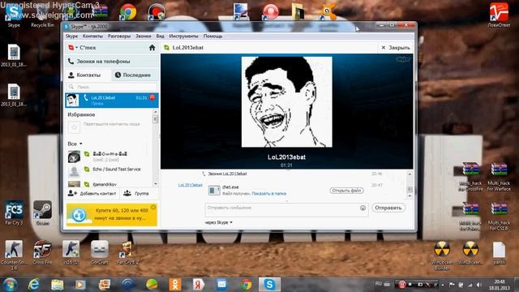Image resolution: width=519 pixels, height=292 pixels.
Task: Open mail envelope taskbar icon
Action: point(221,285)
